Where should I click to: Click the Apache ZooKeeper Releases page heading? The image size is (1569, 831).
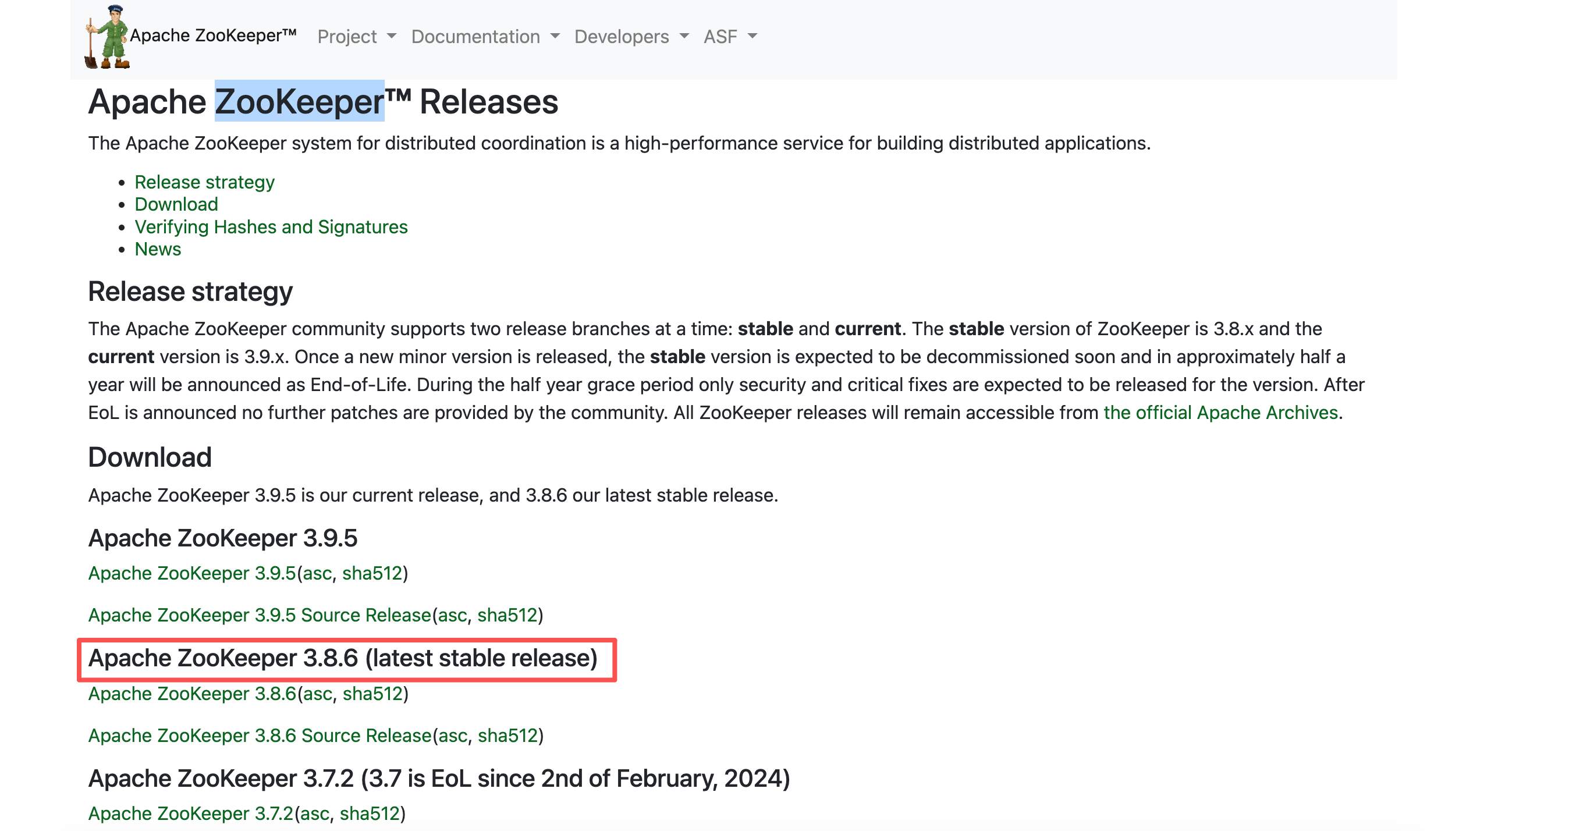pyautogui.click(x=324, y=102)
